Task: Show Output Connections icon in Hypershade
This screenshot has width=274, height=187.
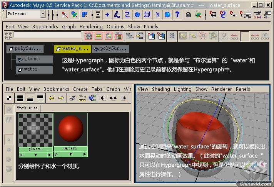Action: [124, 98]
